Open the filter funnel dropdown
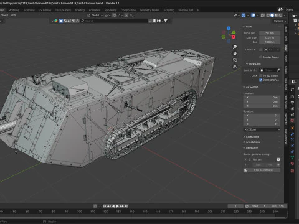 (166, 21)
